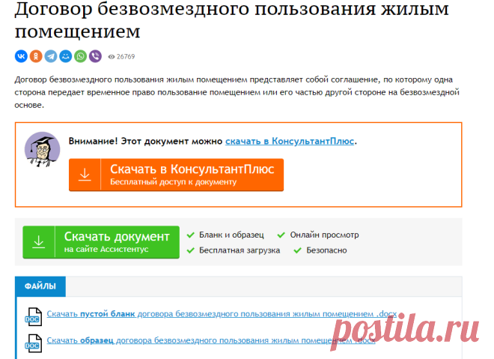Click the professor avatar image
Screen dimensions: 494x359
pos(43,150)
